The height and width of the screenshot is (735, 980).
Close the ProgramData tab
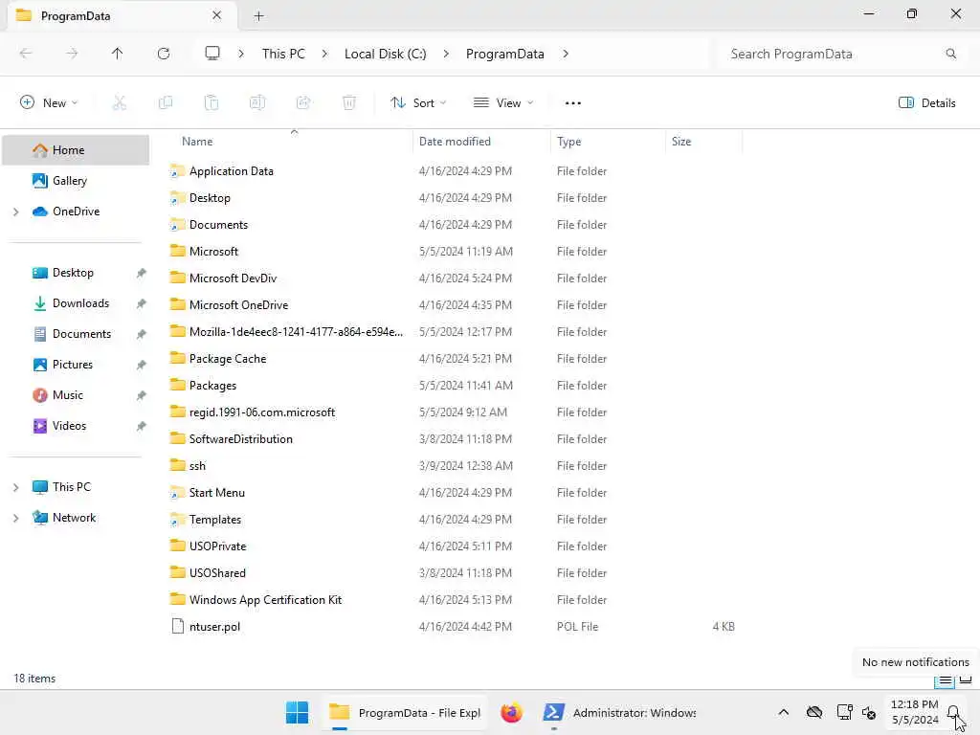pyautogui.click(x=217, y=15)
